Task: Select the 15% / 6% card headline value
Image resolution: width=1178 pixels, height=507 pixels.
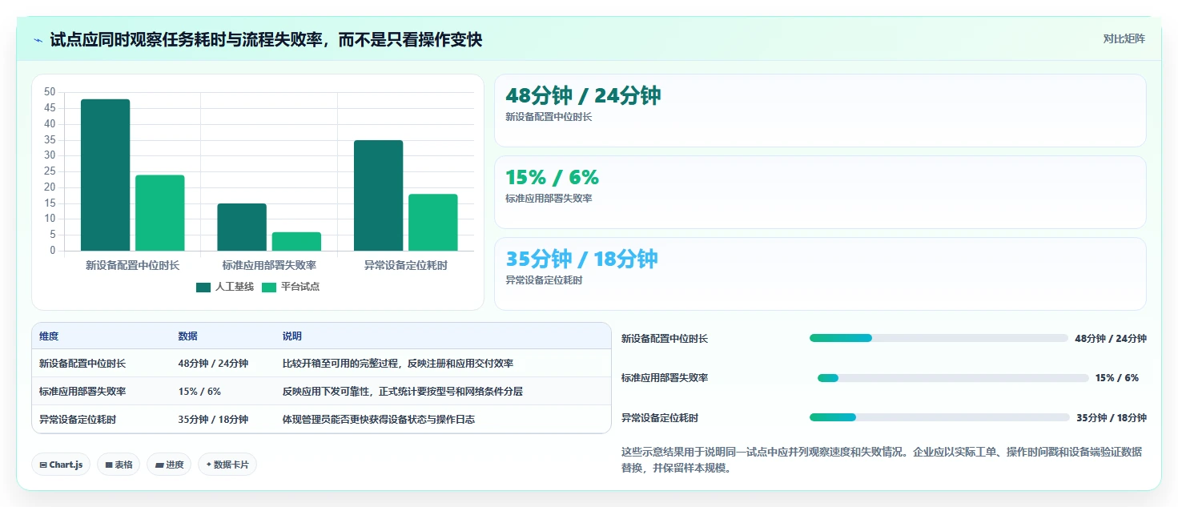Action: click(552, 177)
